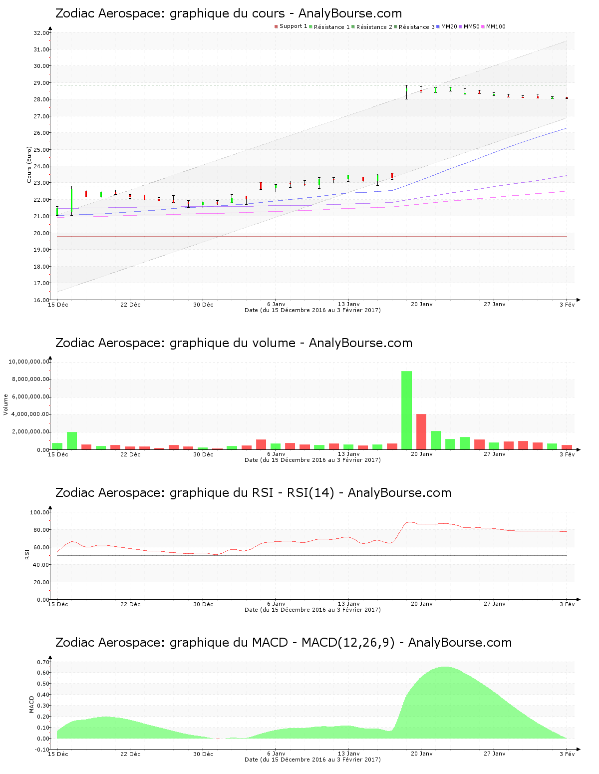
Task: Click the 100.00 RSI axis value
Action: pos(40,512)
